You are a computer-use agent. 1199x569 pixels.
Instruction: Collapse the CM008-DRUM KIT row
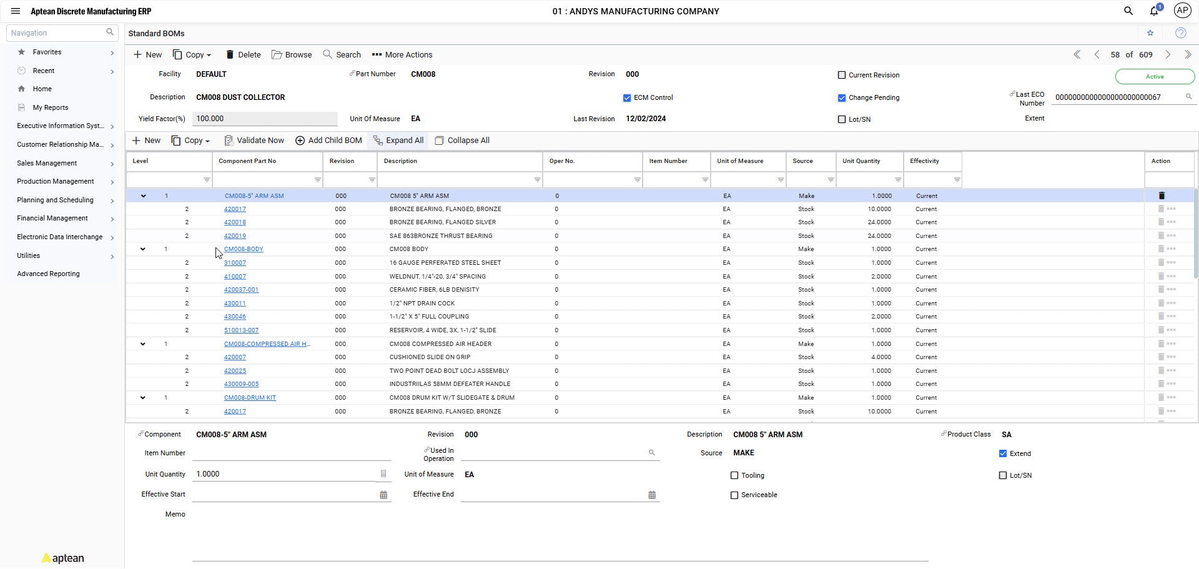(142, 397)
